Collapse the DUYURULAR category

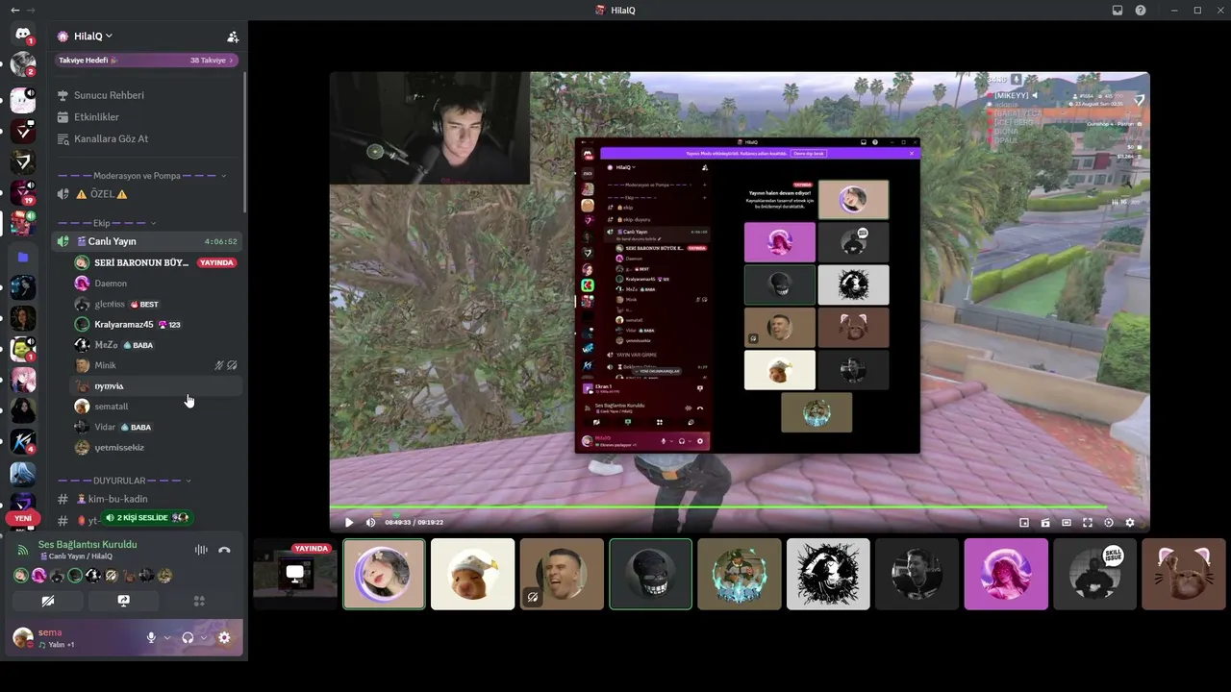(124, 481)
